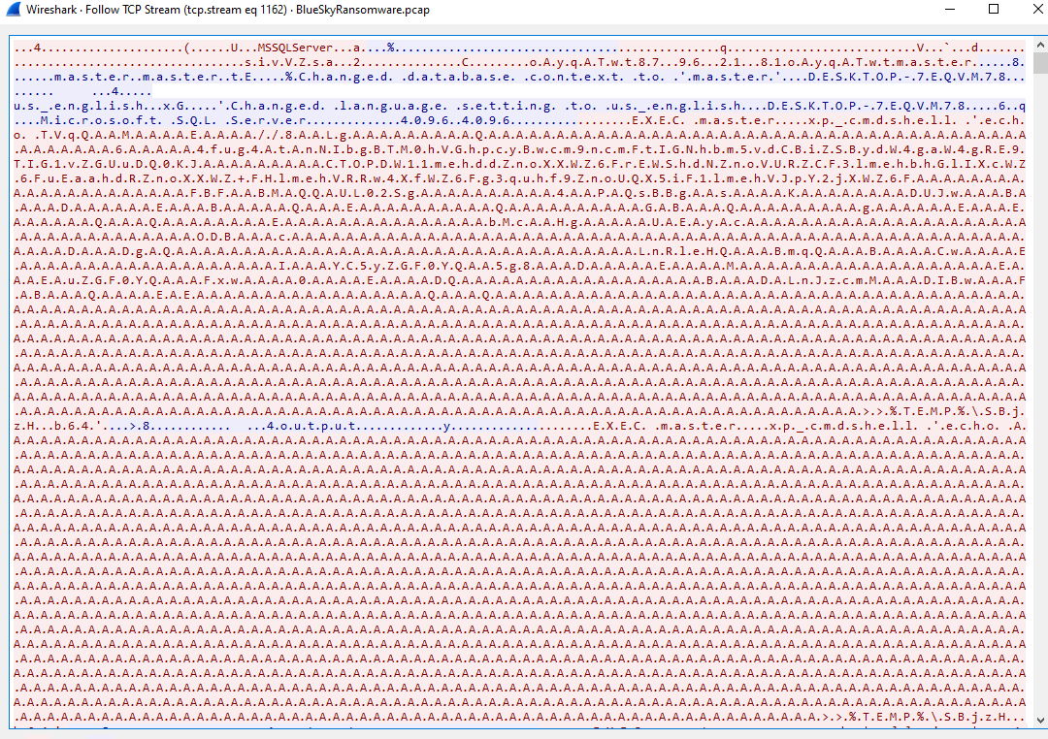This screenshot has height=739, width=1048.
Task: Click the Follow TCP Stream title text
Action: [175, 9]
